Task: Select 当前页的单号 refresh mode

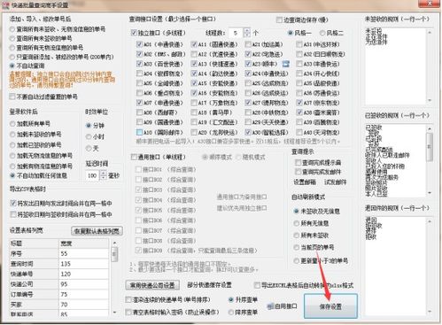Action: 296,247
